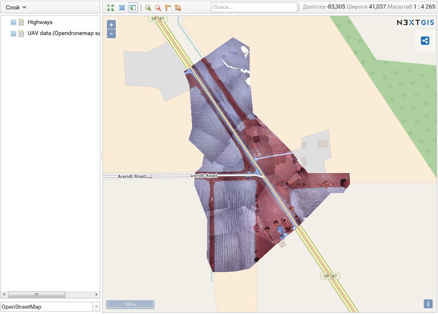The width and height of the screenshot is (438, 314).
Task: Open the share map icon
Action: (x=425, y=40)
